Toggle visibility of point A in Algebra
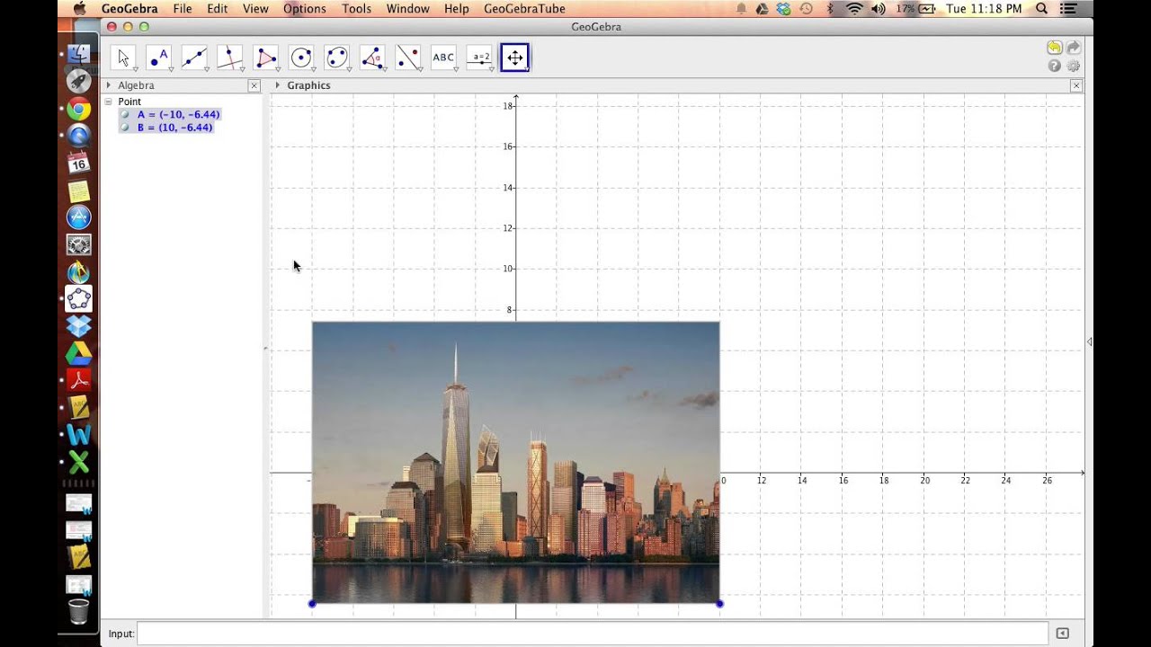This screenshot has height=647, width=1151. coord(125,115)
